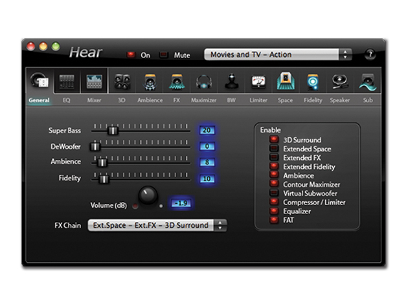Click the DeWoofer slider handle
408x306 pixels.
pyautogui.click(x=95, y=146)
